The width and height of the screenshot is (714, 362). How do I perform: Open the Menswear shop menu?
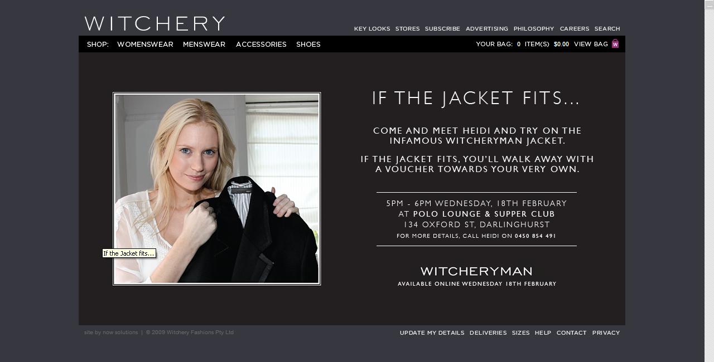click(204, 45)
